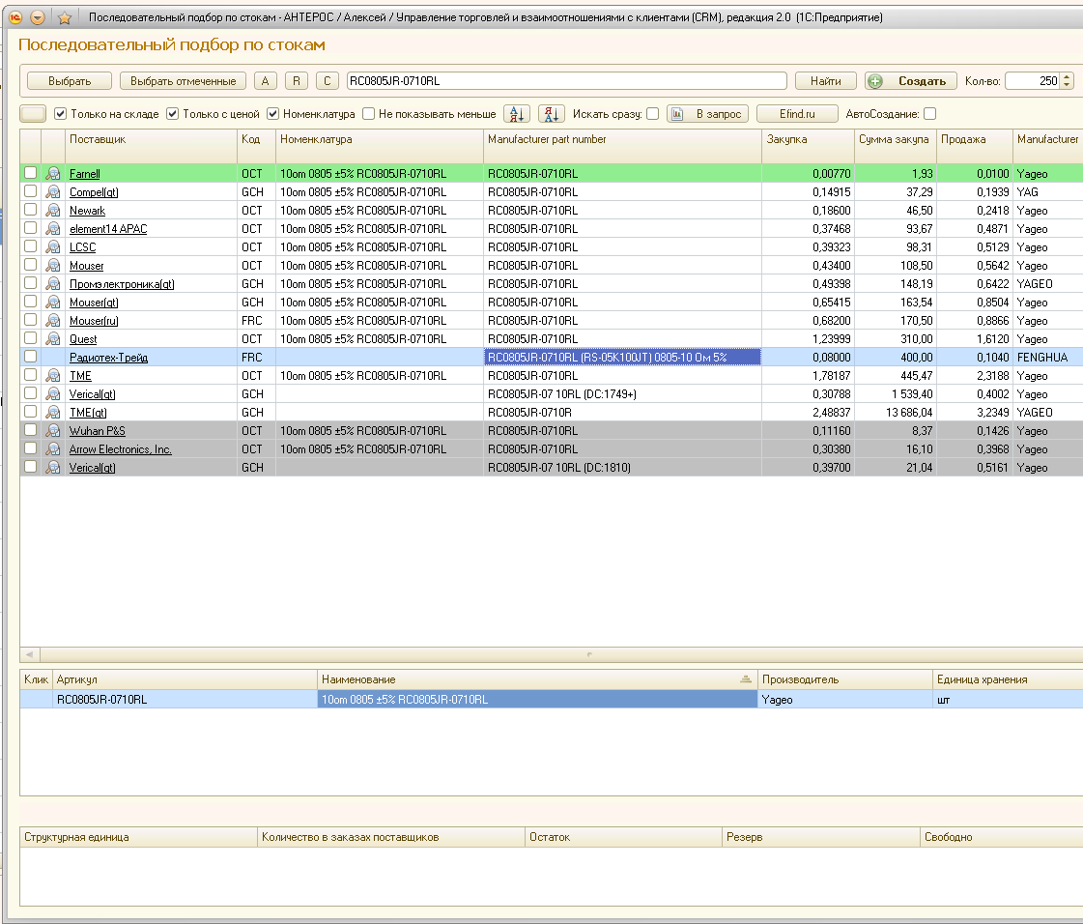Click the magnifier icon in Farnell row
This screenshot has width=1083, height=924.
53,174
